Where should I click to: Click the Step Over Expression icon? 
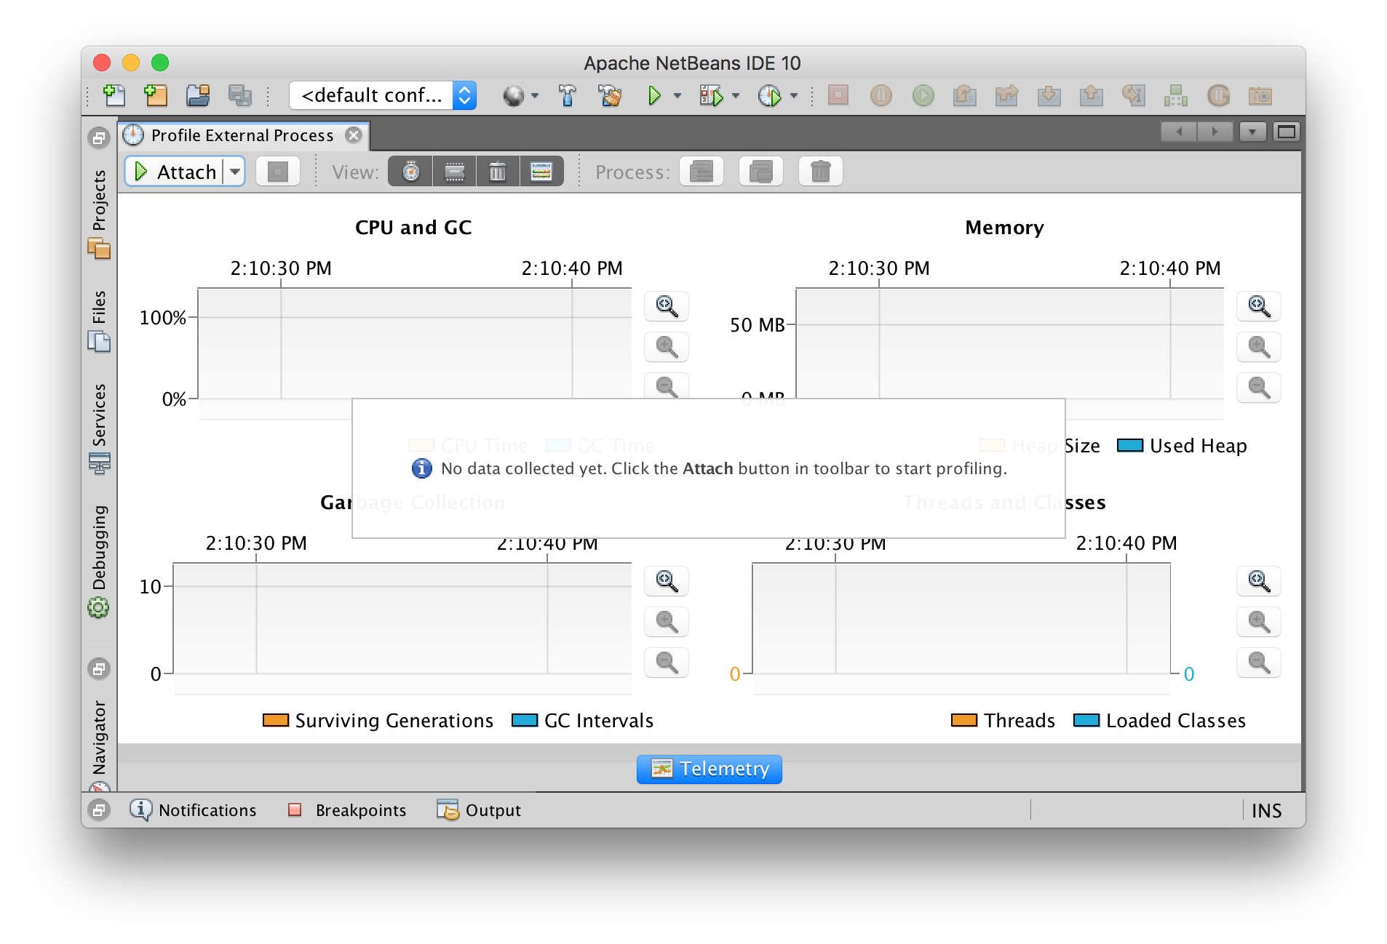click(x=1006, y=95)
